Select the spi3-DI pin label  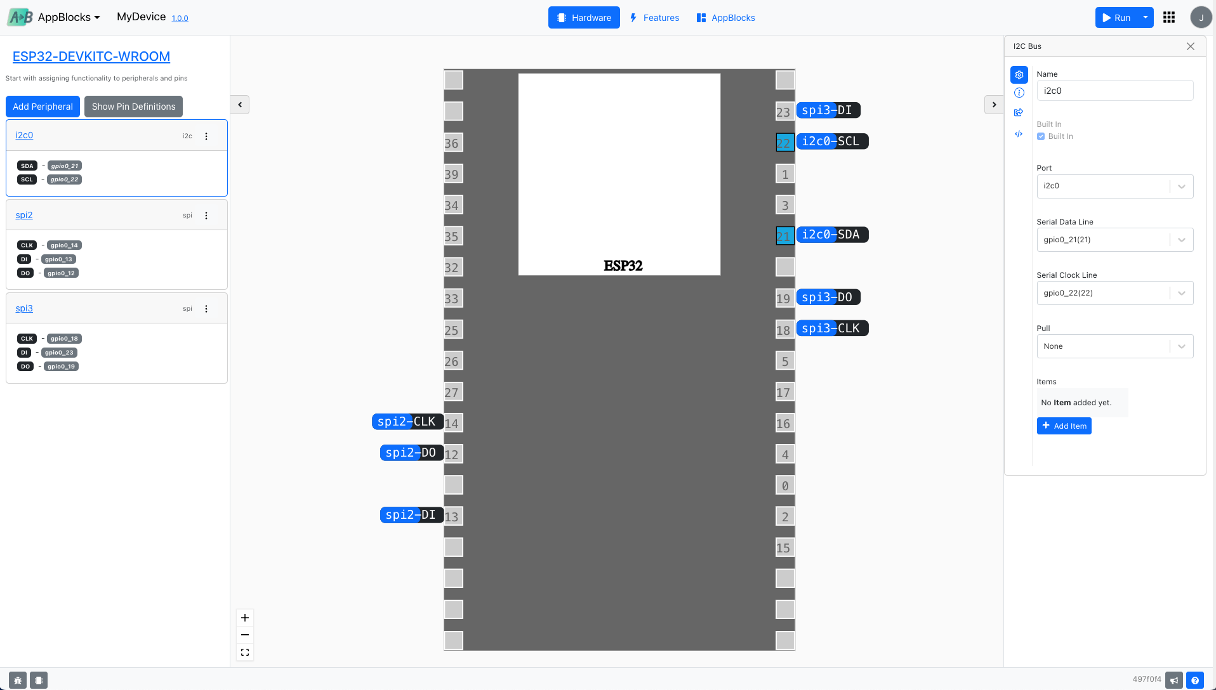point(828,110)
